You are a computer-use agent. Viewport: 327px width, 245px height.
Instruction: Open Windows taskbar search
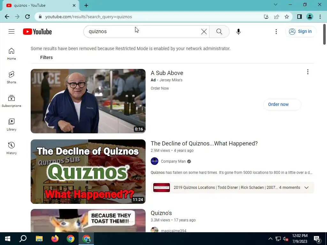point(23,239)
